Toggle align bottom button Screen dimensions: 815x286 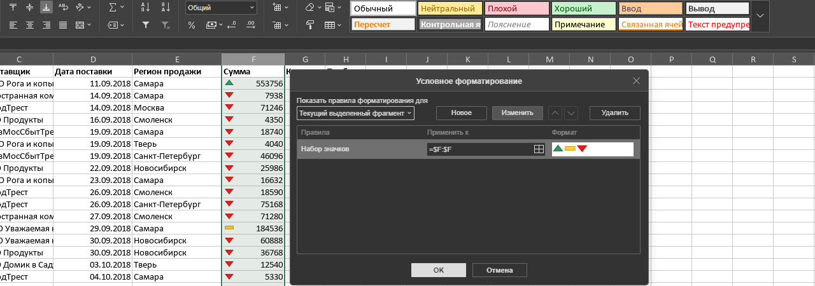[x=46, y=8]
